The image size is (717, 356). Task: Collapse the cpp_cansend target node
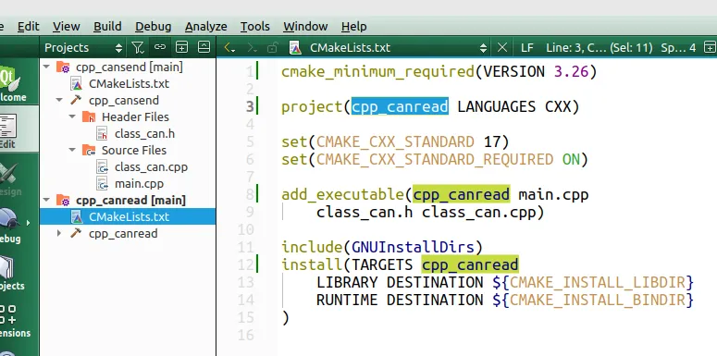[59, 101]
